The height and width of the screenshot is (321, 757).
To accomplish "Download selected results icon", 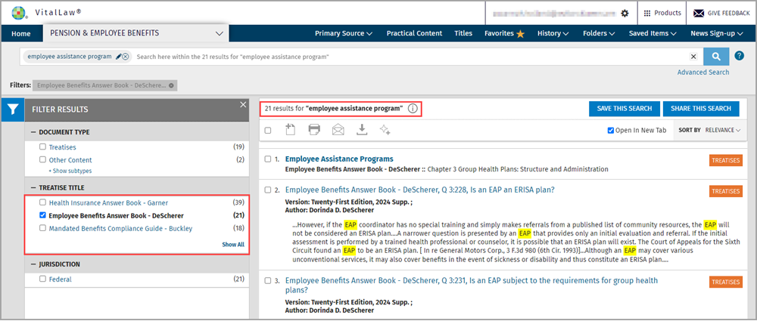I will tap(362, 129).
